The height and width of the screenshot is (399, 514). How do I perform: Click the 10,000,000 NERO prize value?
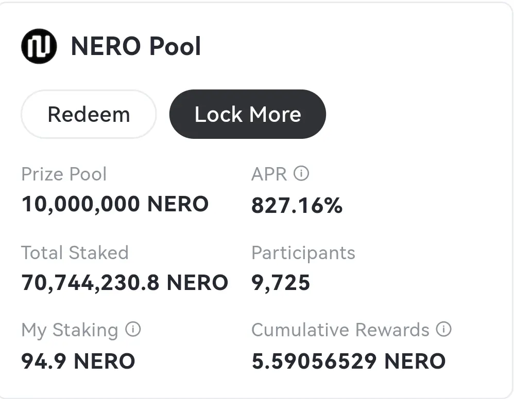tap(115, 204)
